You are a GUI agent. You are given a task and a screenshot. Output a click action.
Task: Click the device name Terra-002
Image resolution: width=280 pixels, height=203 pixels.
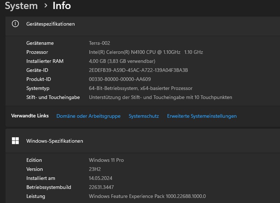(x=99, y=43)
